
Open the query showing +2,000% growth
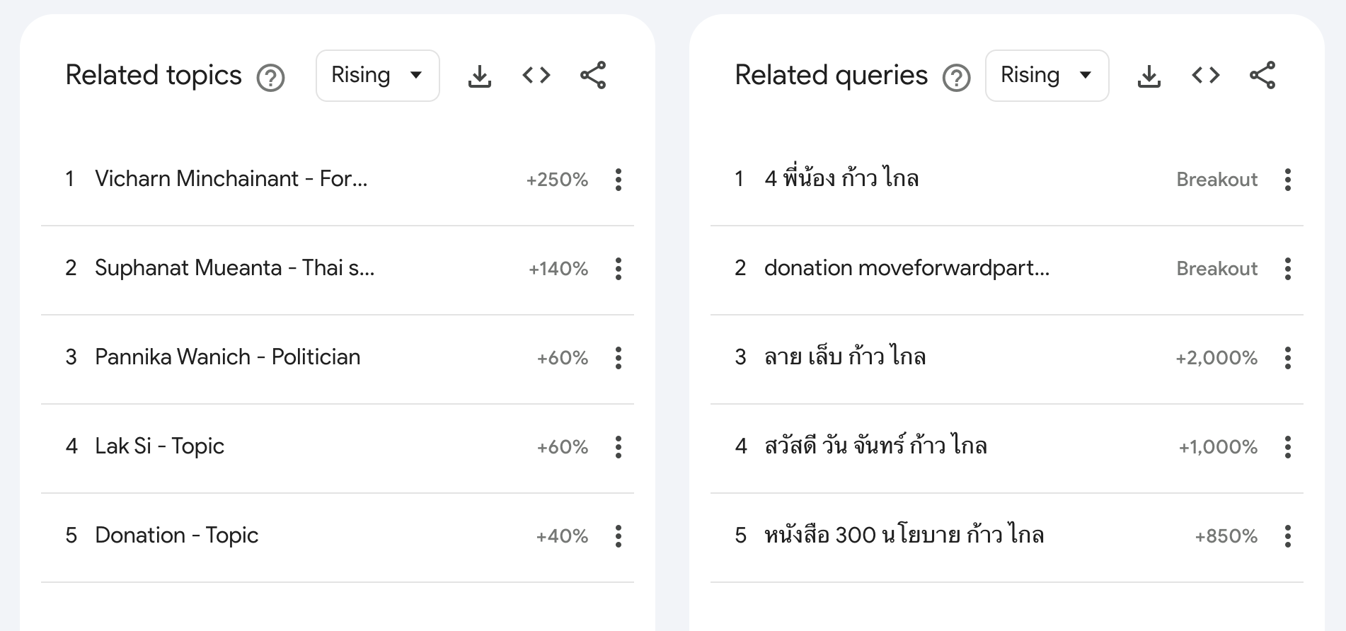coord(845,357)
